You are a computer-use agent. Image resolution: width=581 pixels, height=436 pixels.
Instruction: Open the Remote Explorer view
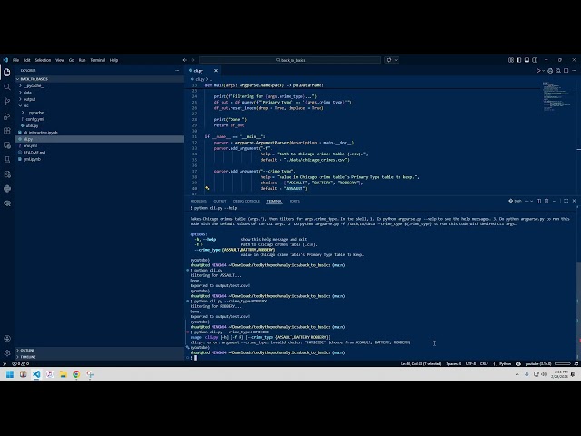click(7, 145)
